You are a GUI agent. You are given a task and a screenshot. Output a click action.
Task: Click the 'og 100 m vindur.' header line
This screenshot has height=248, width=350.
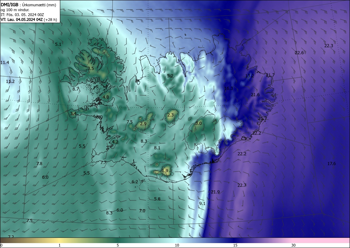click(x=15, y=10)
